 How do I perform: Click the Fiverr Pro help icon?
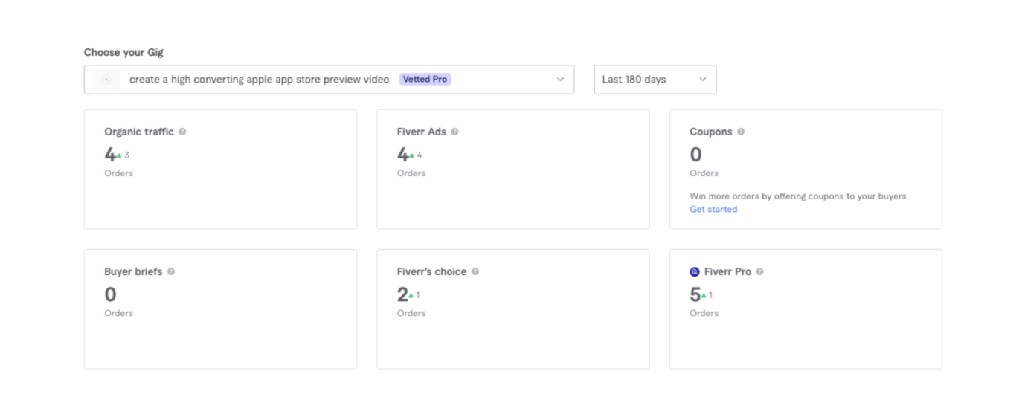[760, 271]
